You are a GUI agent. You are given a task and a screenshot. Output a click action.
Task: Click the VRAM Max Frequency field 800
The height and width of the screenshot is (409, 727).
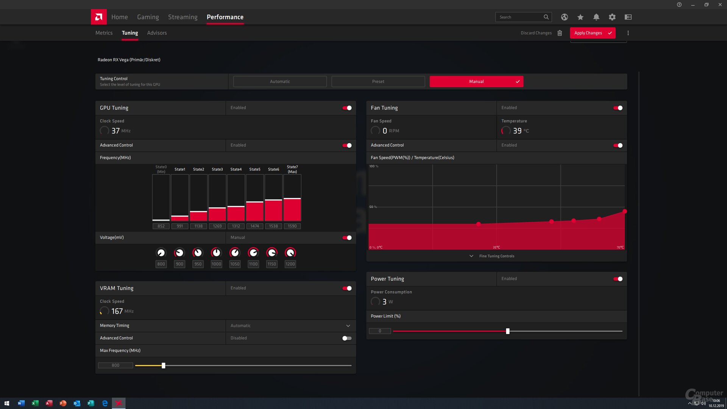(x=115, y=365)
